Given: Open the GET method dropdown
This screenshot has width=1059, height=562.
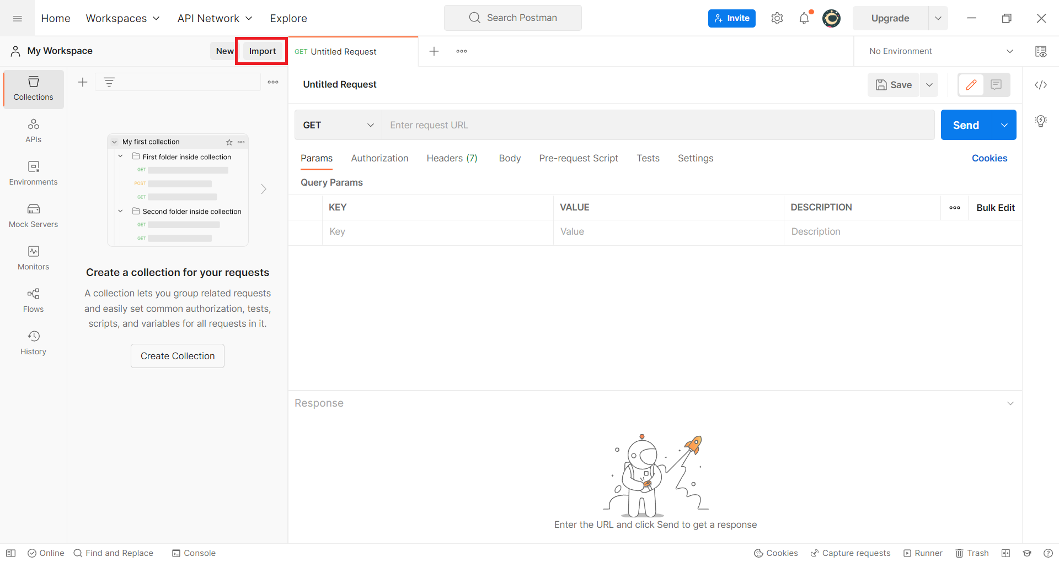Looking at the screenshot, I should (x=338, y=125).
